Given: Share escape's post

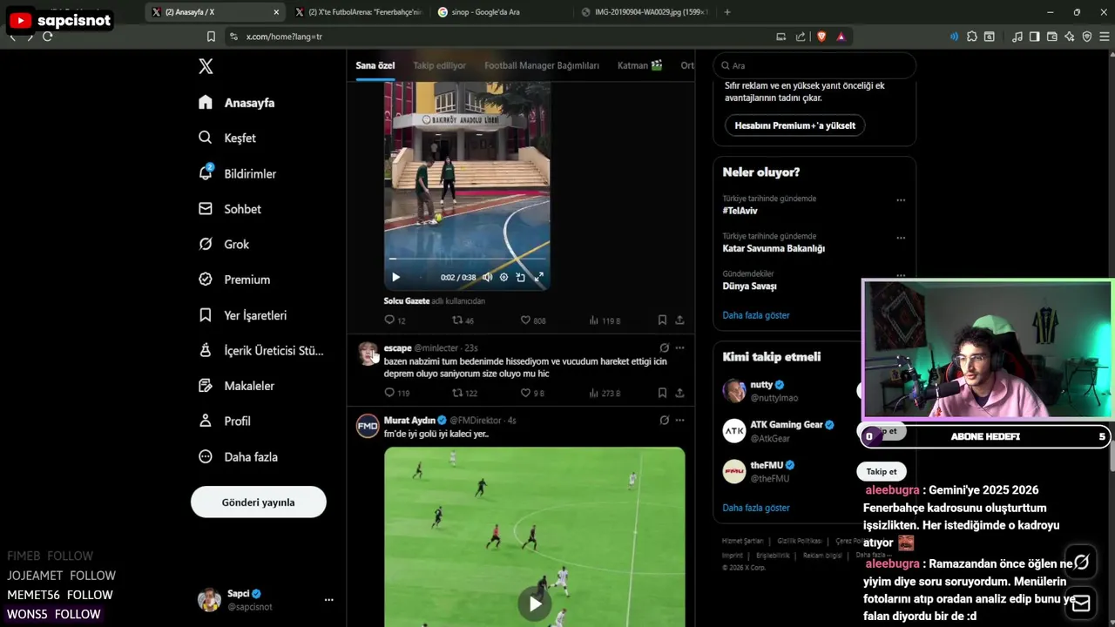Looking at the screenshot, I should pyautogui.click(x=679, y=393).
